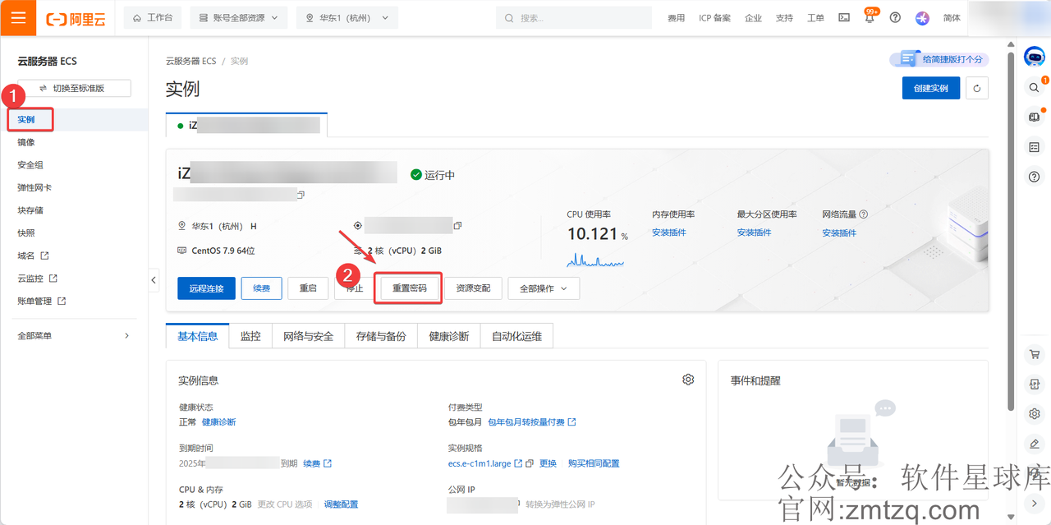
Task: Collapse the left navigation panel
Action: pyautogui.click(x=154, y=280)
